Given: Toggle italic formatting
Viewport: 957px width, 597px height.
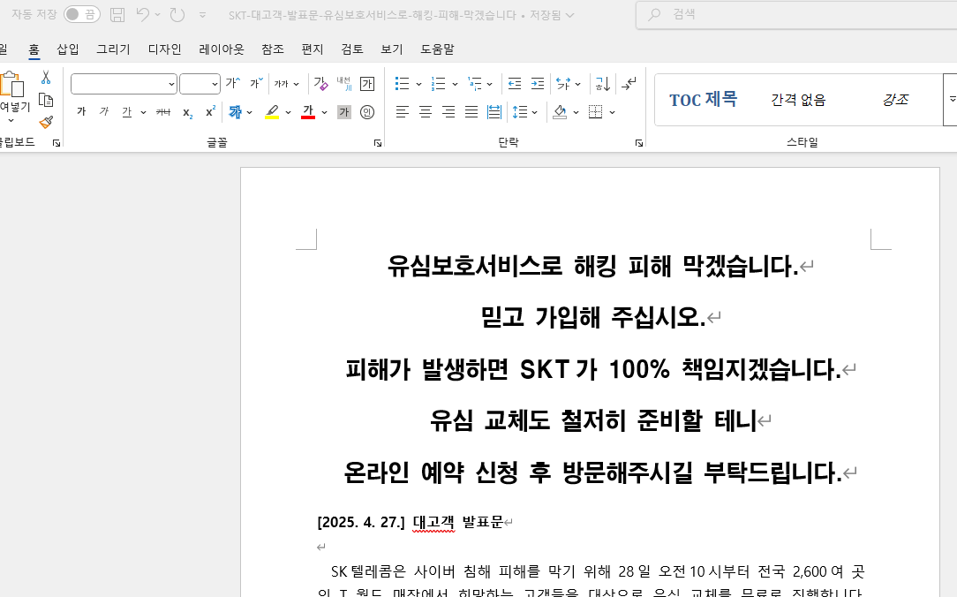Looking at the screenshot, I should (x=104, y=111).
